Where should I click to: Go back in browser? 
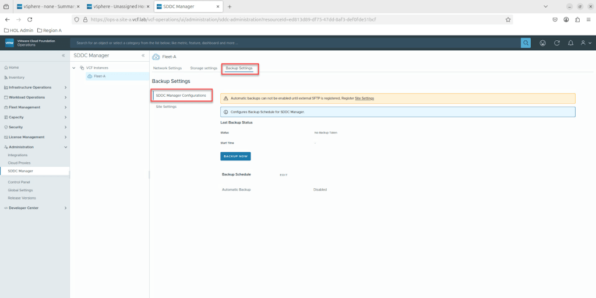[x=7, y=19]
